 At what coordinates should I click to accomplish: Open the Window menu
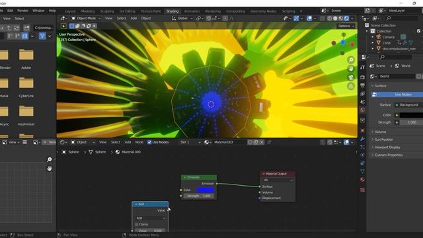point(38,11)
